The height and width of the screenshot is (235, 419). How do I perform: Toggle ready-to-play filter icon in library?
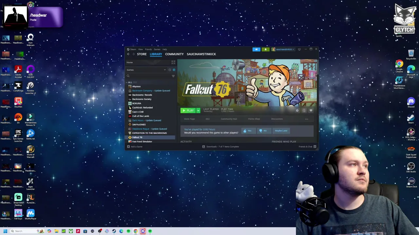(x=174, y=70)
